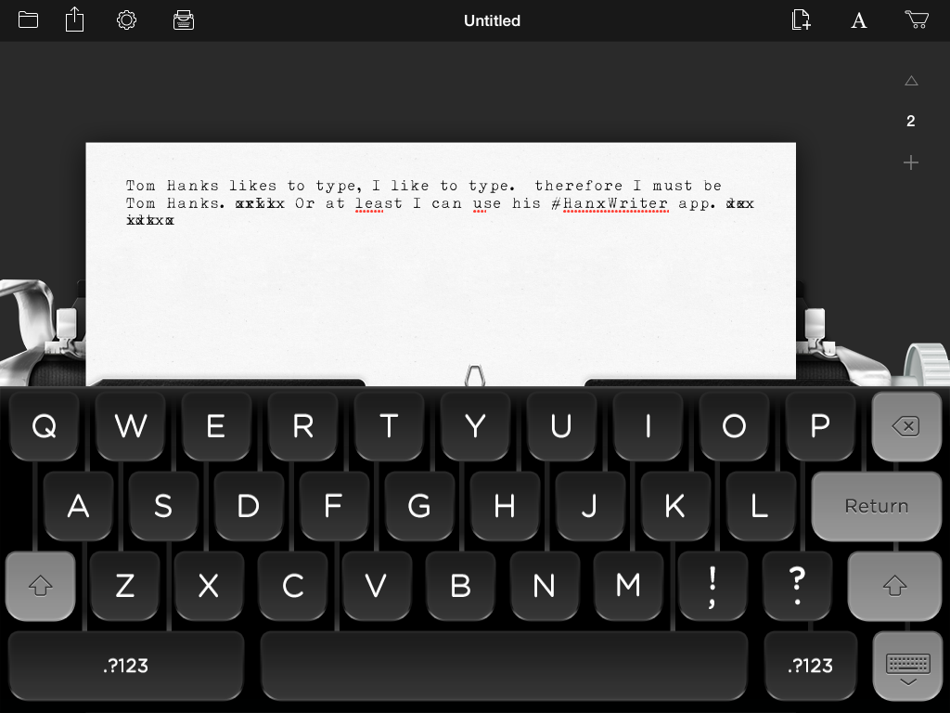Open the font style 'A' icon
Screen dimensions: 950x713
pos(859,20)
